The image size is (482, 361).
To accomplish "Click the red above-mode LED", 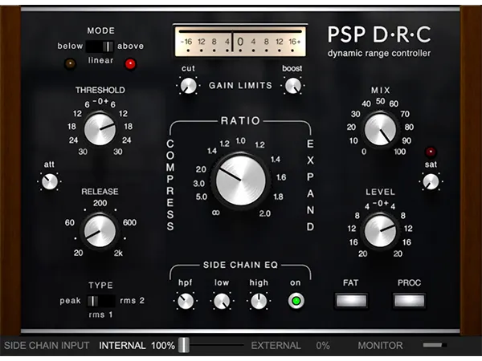I will (x=130, y=64).
